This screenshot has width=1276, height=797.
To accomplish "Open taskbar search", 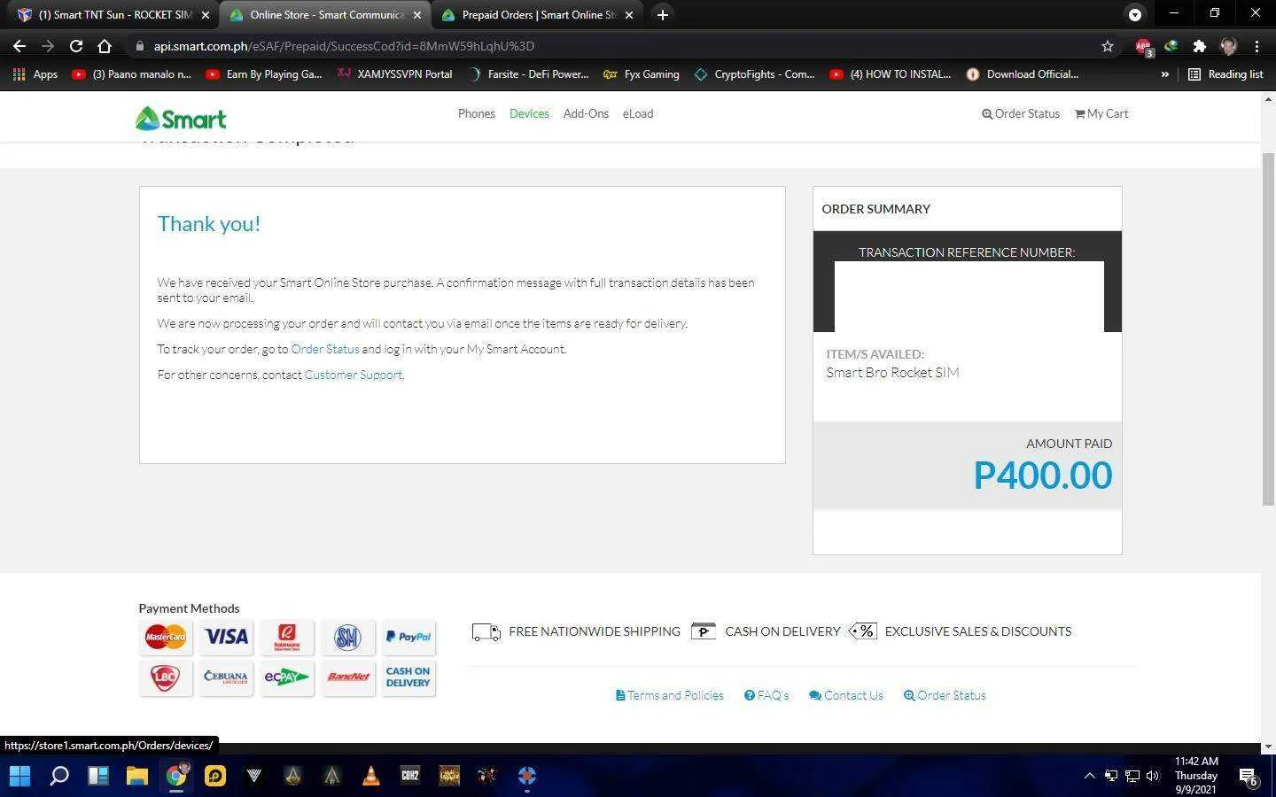I will click(x=58, y=777).
